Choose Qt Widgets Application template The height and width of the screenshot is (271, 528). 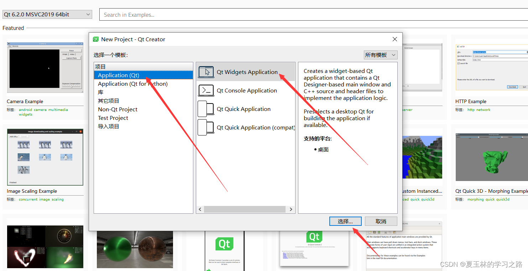pyautogui.click(x=246, y=72)
